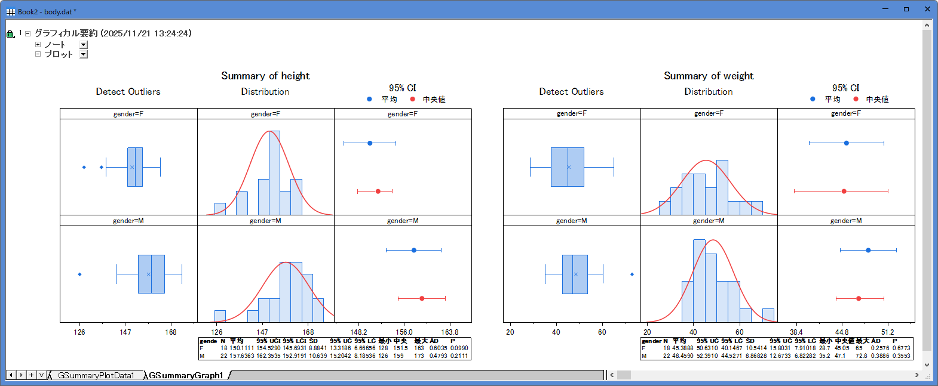Open sheet list with the V button
Viewport: 938px width, 386px height.
[x=41, y=375]
